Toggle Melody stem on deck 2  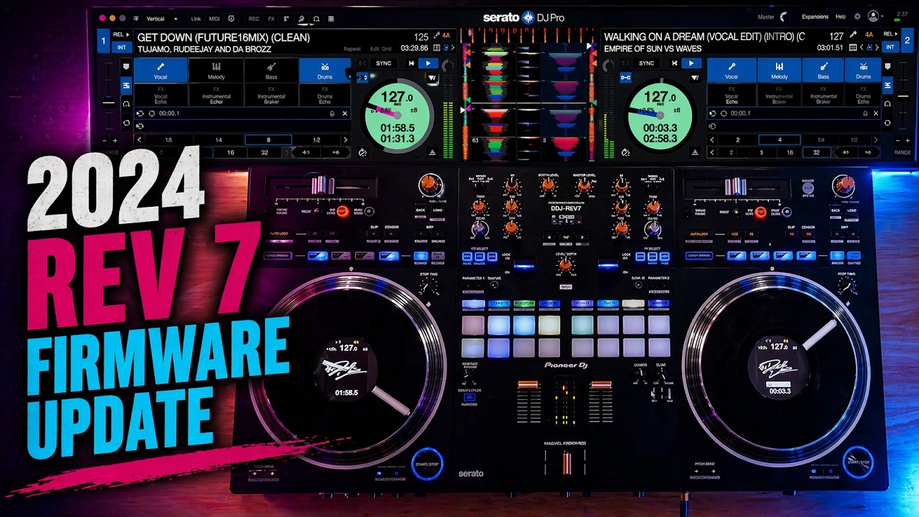779,70
